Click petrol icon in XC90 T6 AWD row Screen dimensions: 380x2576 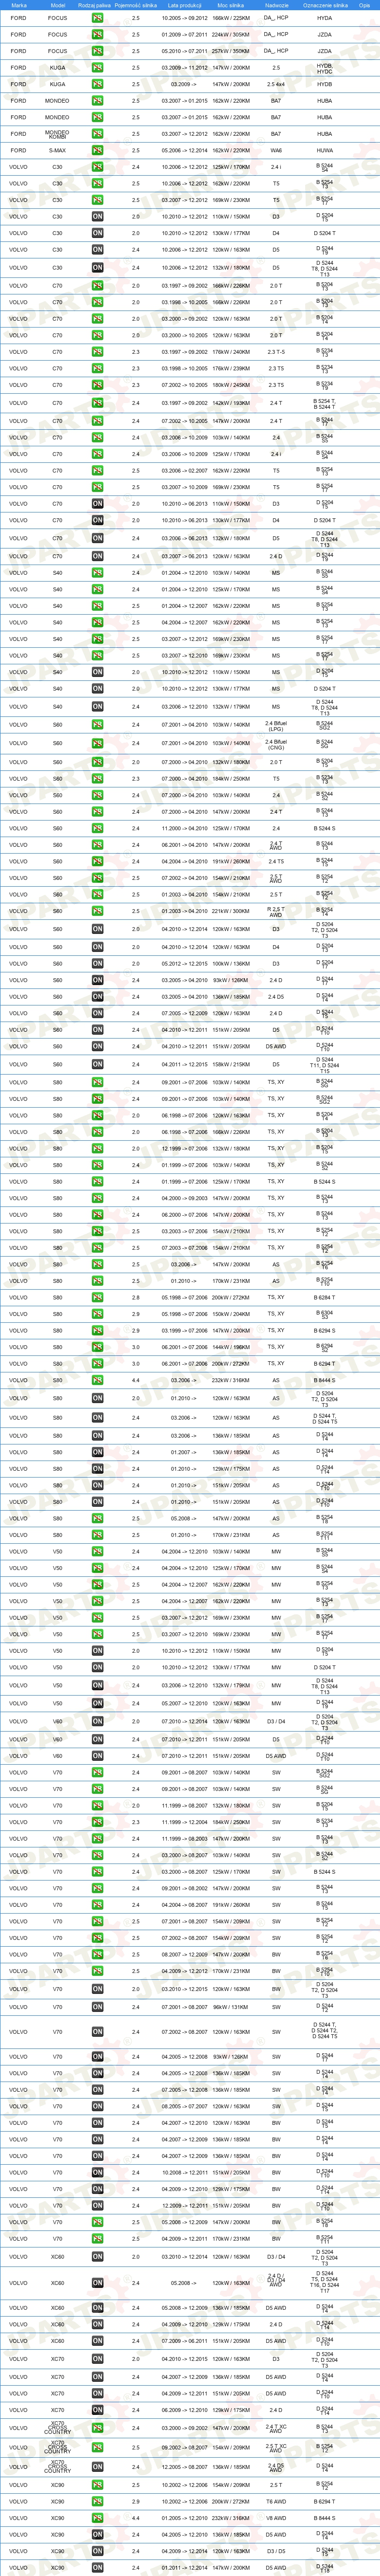(97, 2501)
